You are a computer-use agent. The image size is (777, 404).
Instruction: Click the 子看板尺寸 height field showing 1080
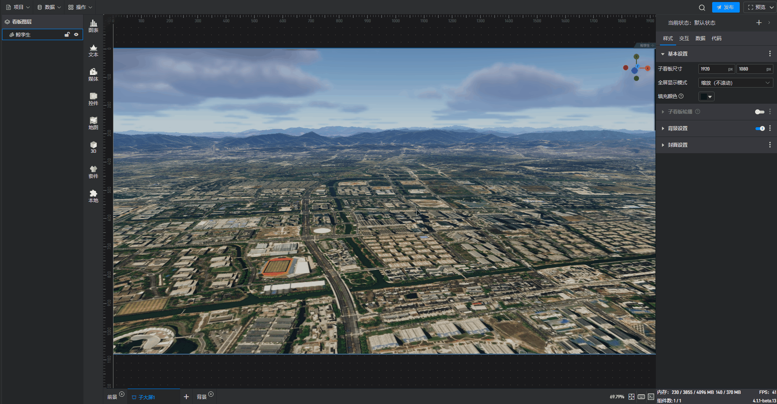754,69
